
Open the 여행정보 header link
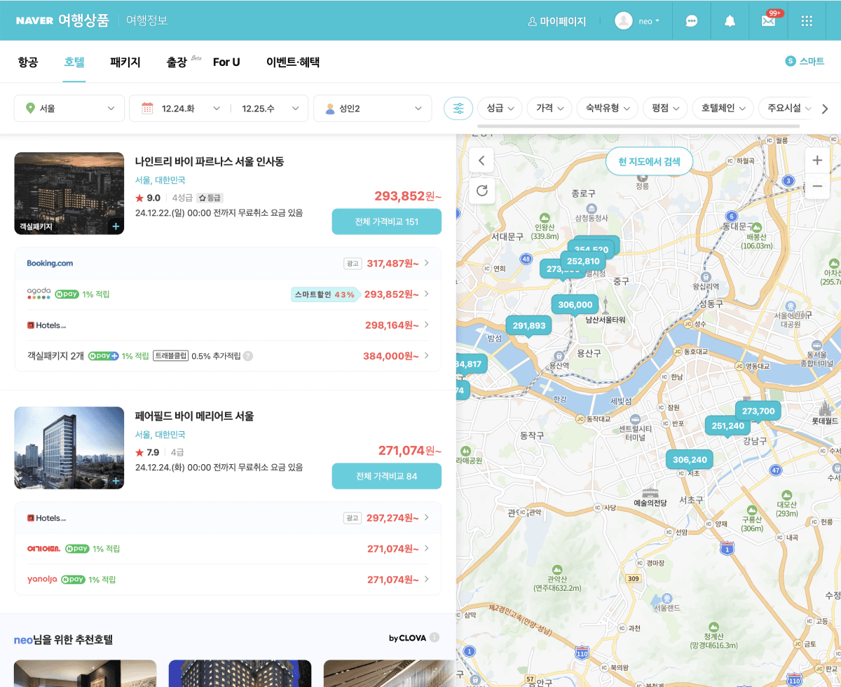pyautogui.click(x=146, y=20)
